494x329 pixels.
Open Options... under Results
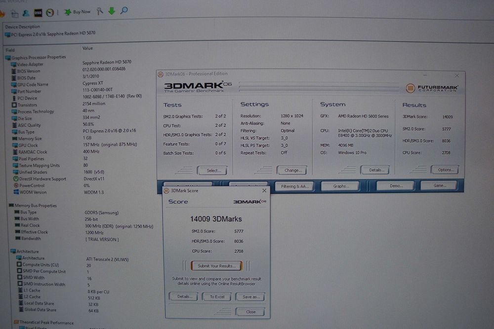point(445,170)
